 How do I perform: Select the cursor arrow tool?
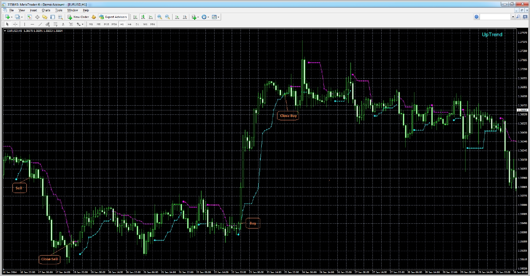point(7,24)
